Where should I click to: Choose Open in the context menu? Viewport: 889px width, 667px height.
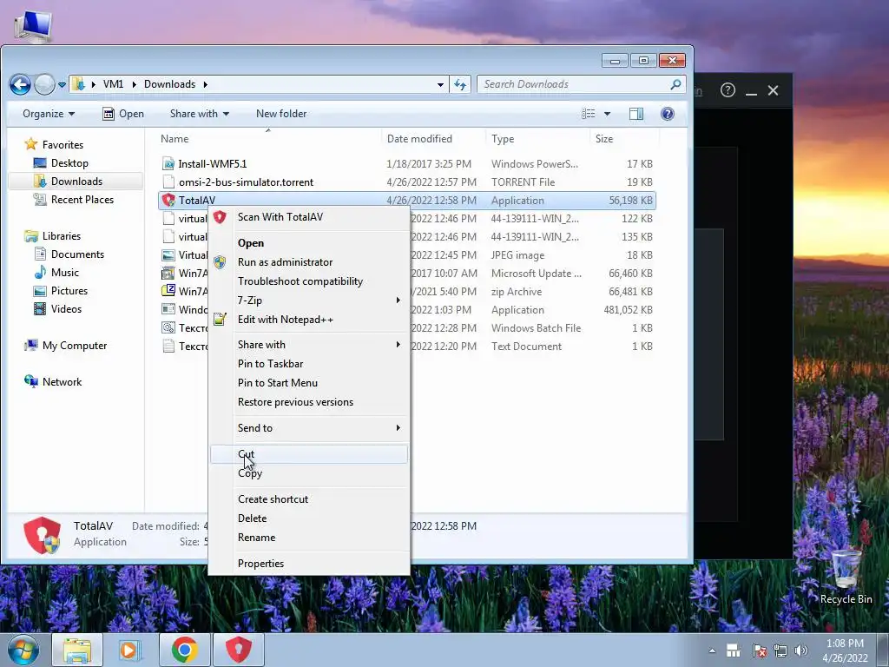pos(310,243)
